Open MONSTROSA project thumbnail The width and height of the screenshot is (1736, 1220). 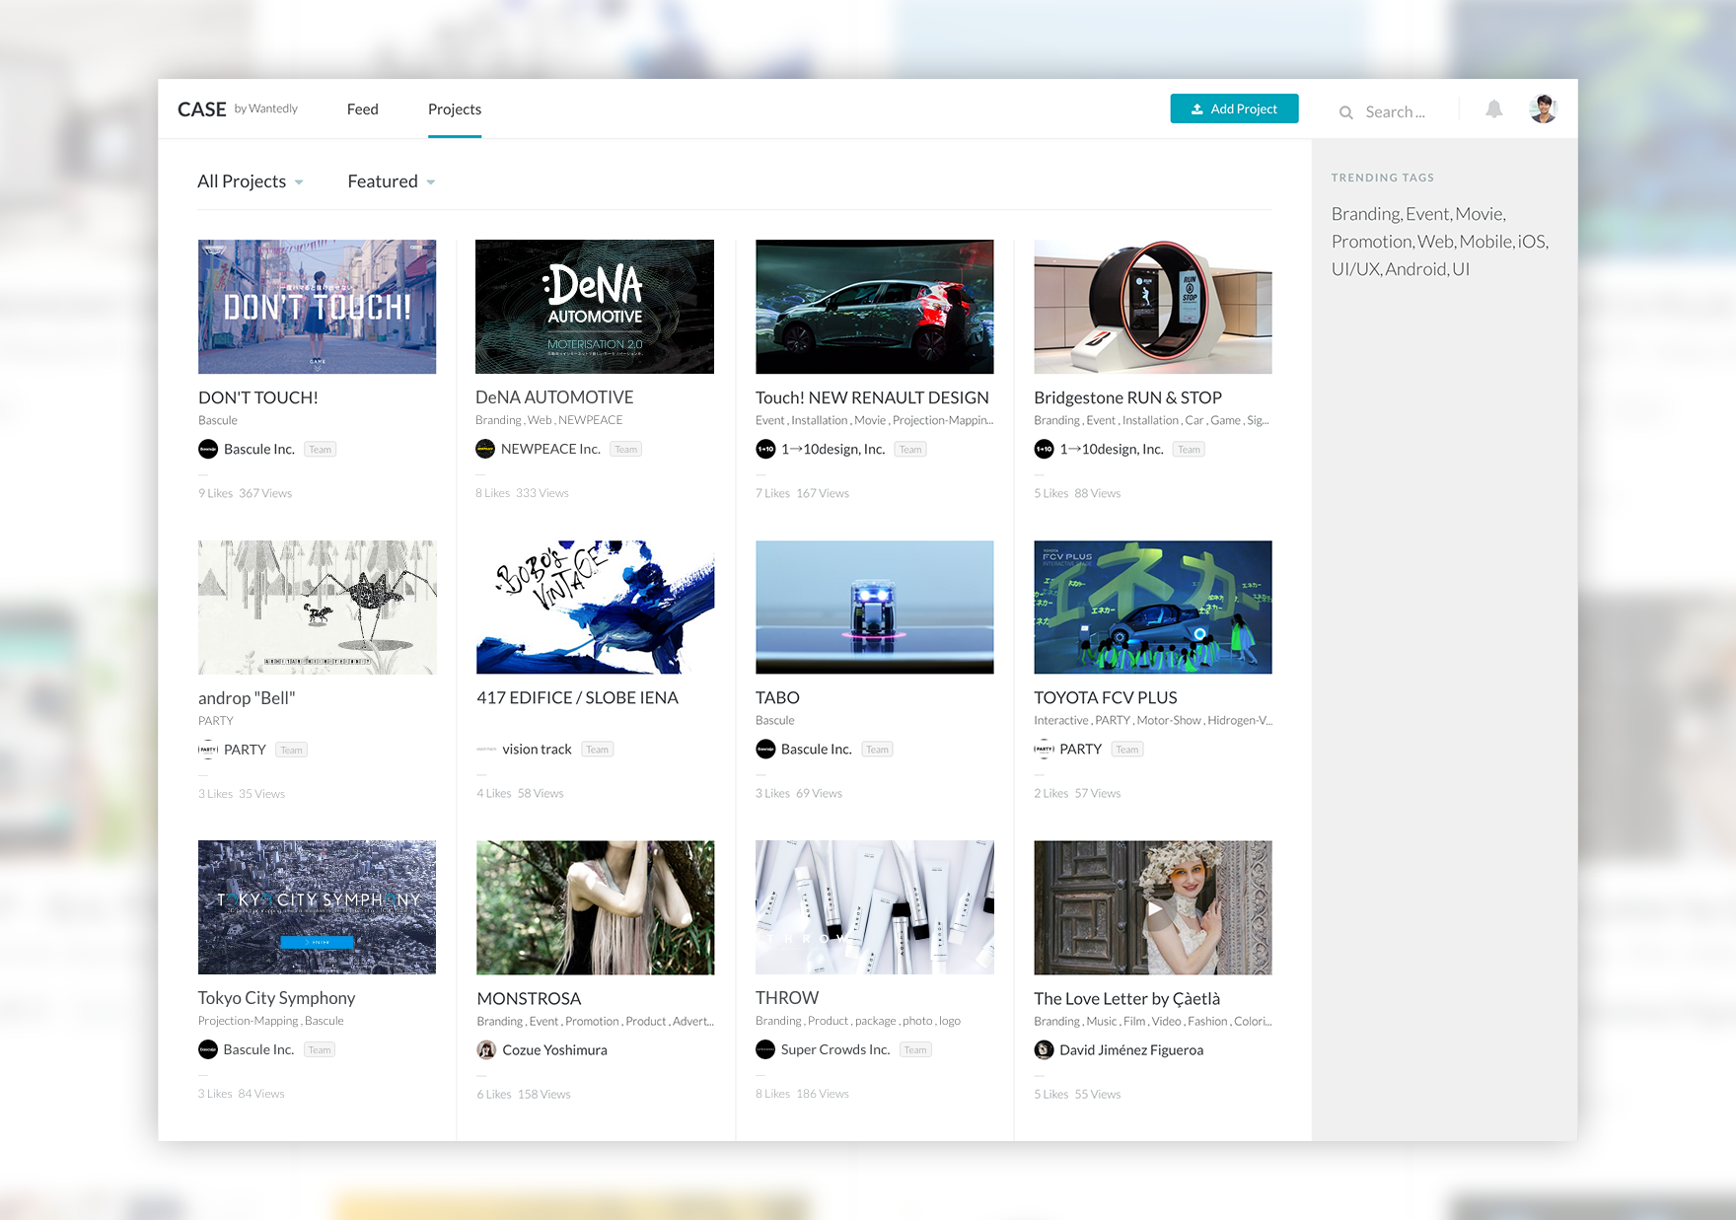coord(595,907)
